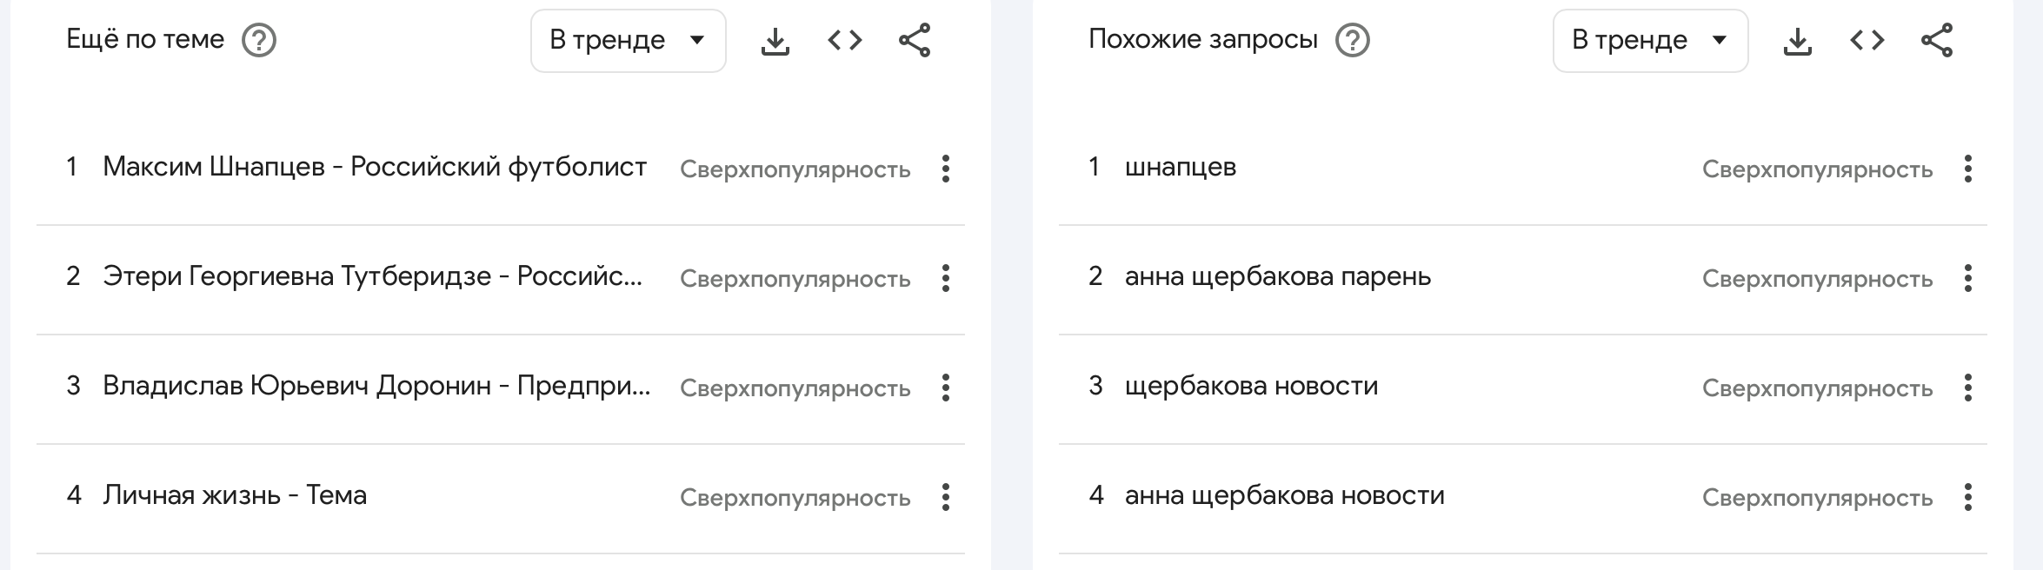Download the 'Ещё по теме' data as CSV

(775, 41)
